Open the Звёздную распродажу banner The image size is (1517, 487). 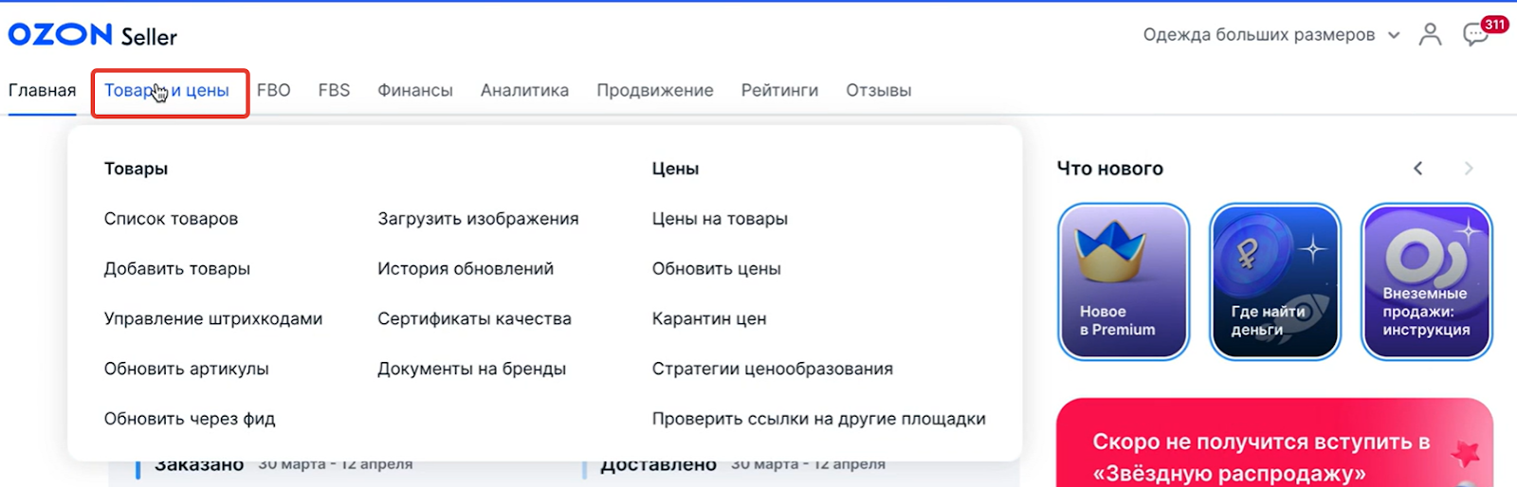pos(1274,443)
